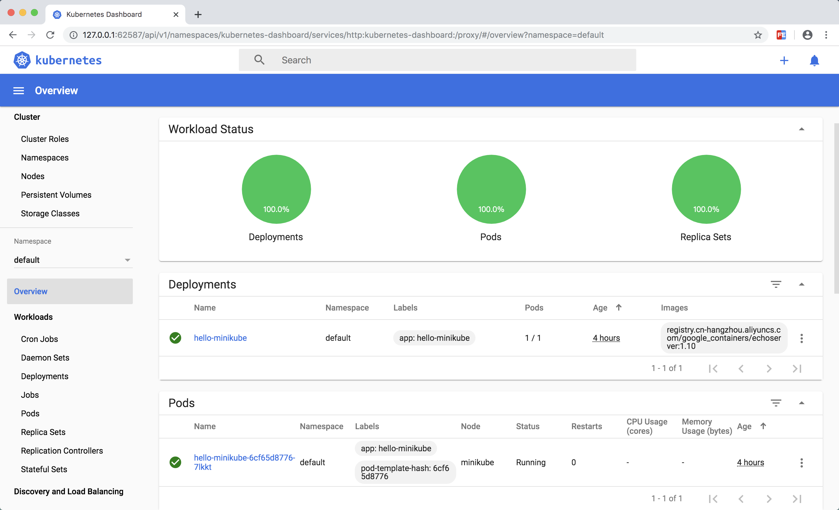Bookmark this page with the star icon
Image resolution: width=839 pixels, height=510 pixels.
point(758,35)
